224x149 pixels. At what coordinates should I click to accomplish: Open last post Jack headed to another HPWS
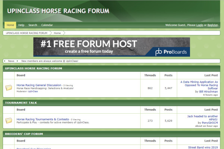tap(202, 118)
